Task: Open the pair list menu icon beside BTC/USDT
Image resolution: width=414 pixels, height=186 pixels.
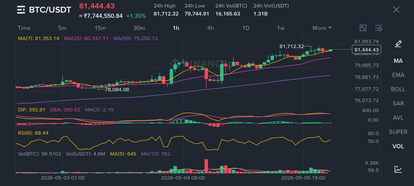Action: pos(21,10)
